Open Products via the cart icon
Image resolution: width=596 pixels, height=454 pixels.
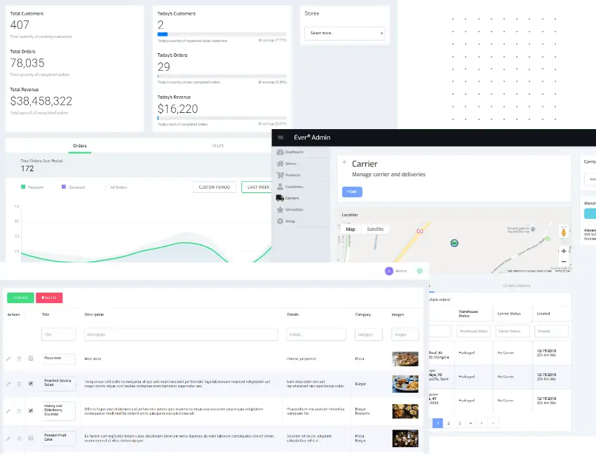[x=280, y=175]
